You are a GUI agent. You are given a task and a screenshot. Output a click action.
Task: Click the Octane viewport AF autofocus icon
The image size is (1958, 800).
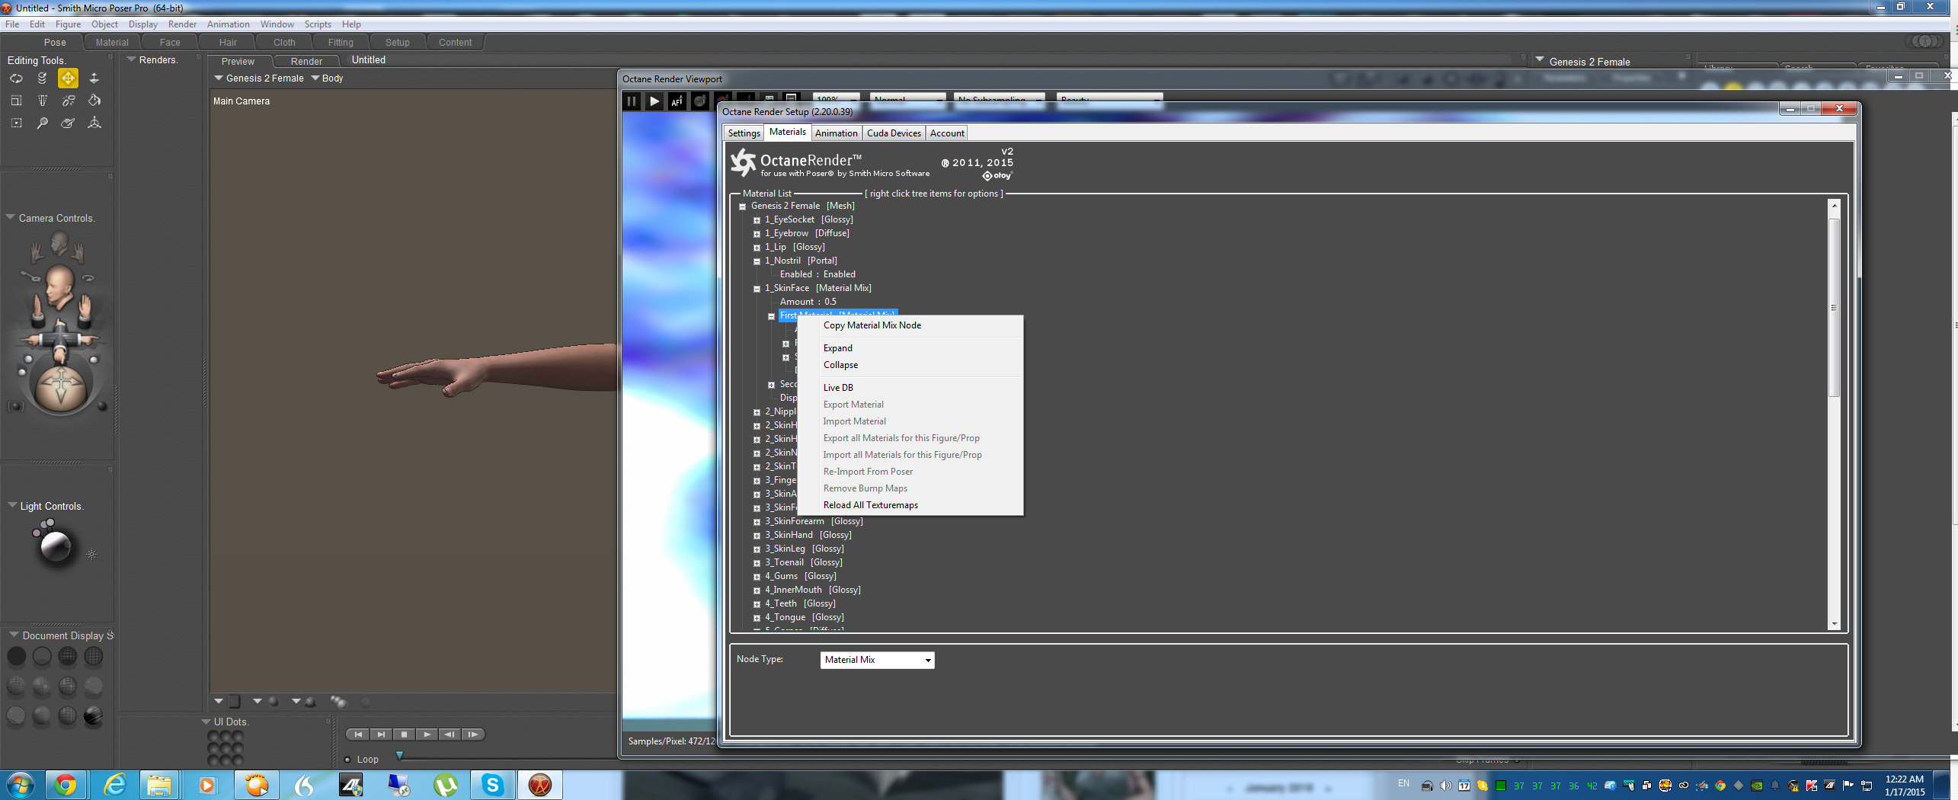(x=677, y=101)
